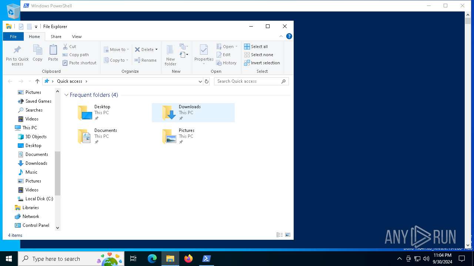Click New folder quick-access toolbar icon
474x266 pixels.
tap(29, 27)
